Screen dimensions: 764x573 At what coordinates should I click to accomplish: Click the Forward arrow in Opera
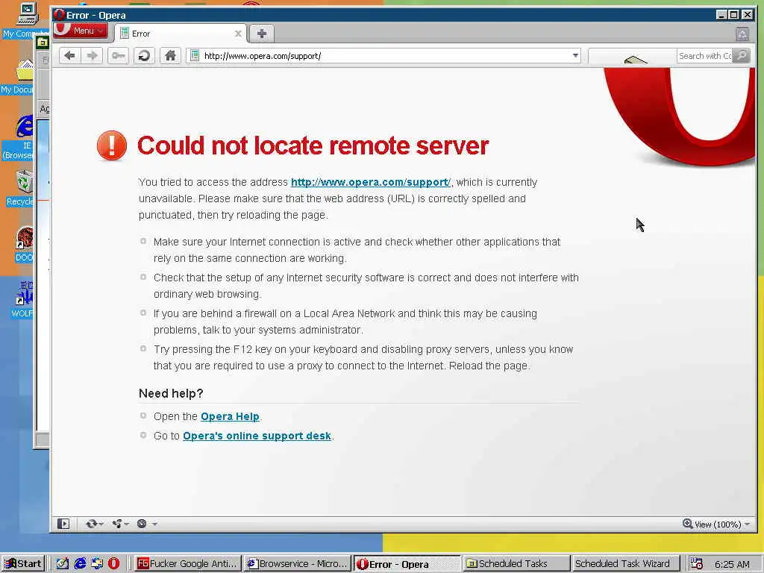click(92, 55)
